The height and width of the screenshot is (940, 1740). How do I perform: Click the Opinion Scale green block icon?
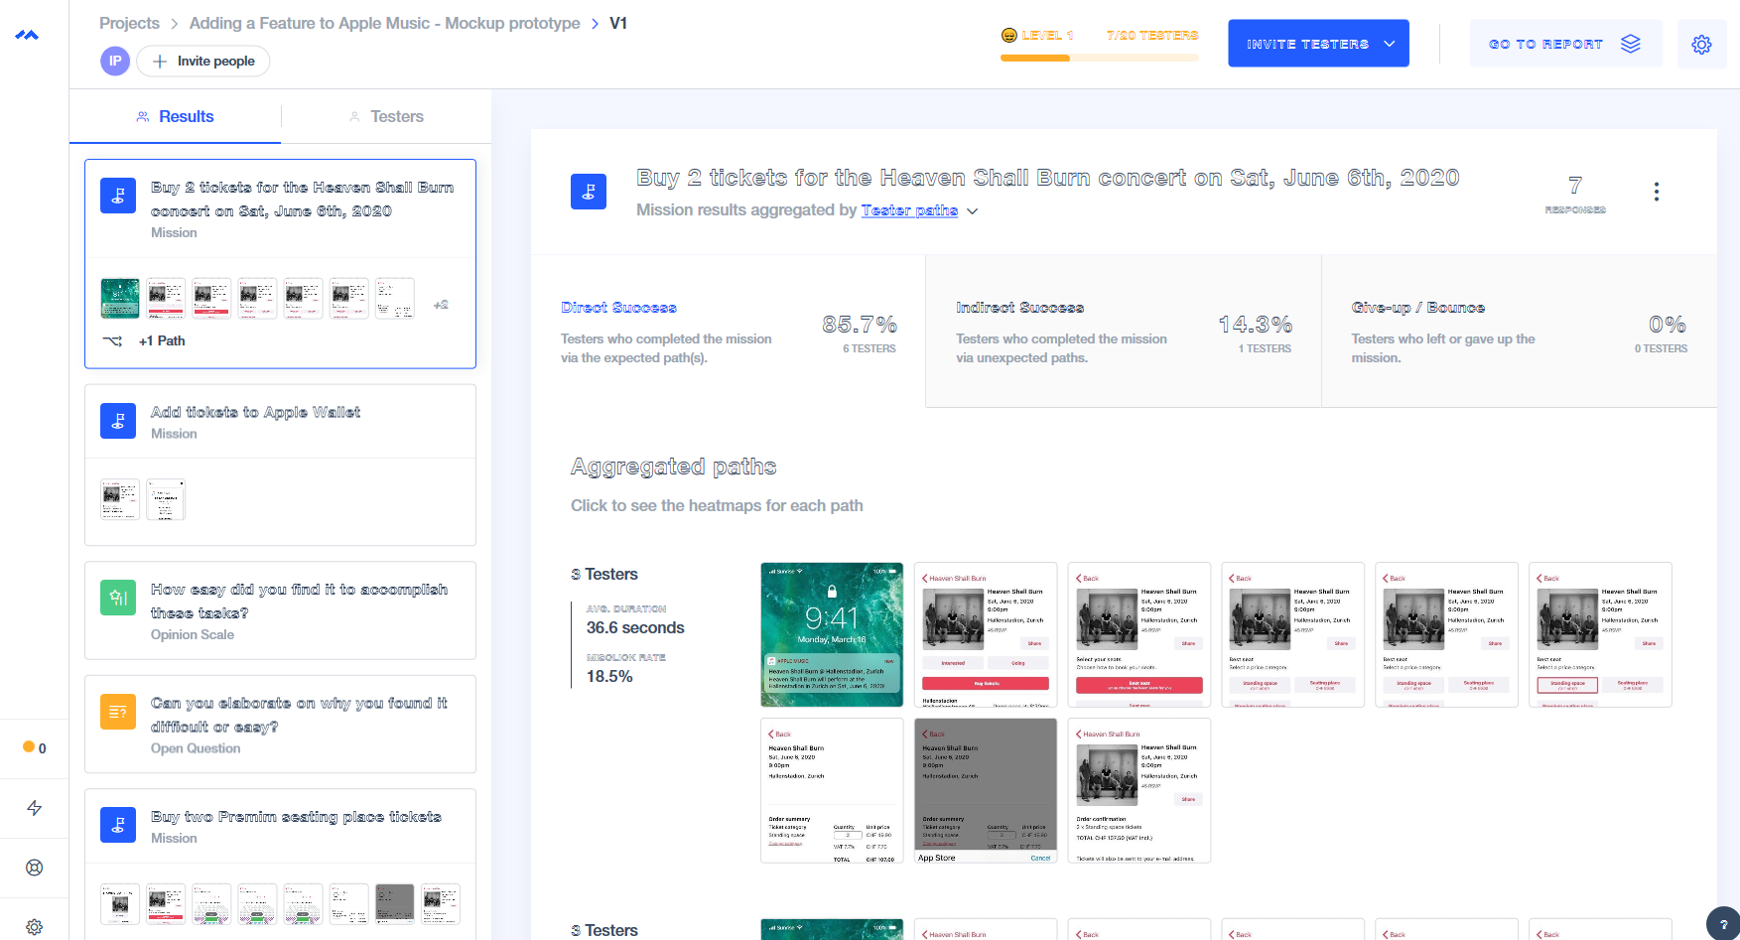tap(118, 598)
